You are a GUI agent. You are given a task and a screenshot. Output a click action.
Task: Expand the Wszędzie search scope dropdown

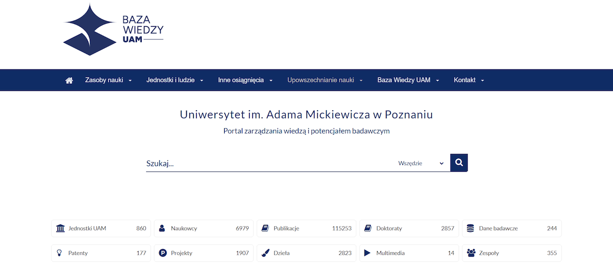[x=421, y=164]
